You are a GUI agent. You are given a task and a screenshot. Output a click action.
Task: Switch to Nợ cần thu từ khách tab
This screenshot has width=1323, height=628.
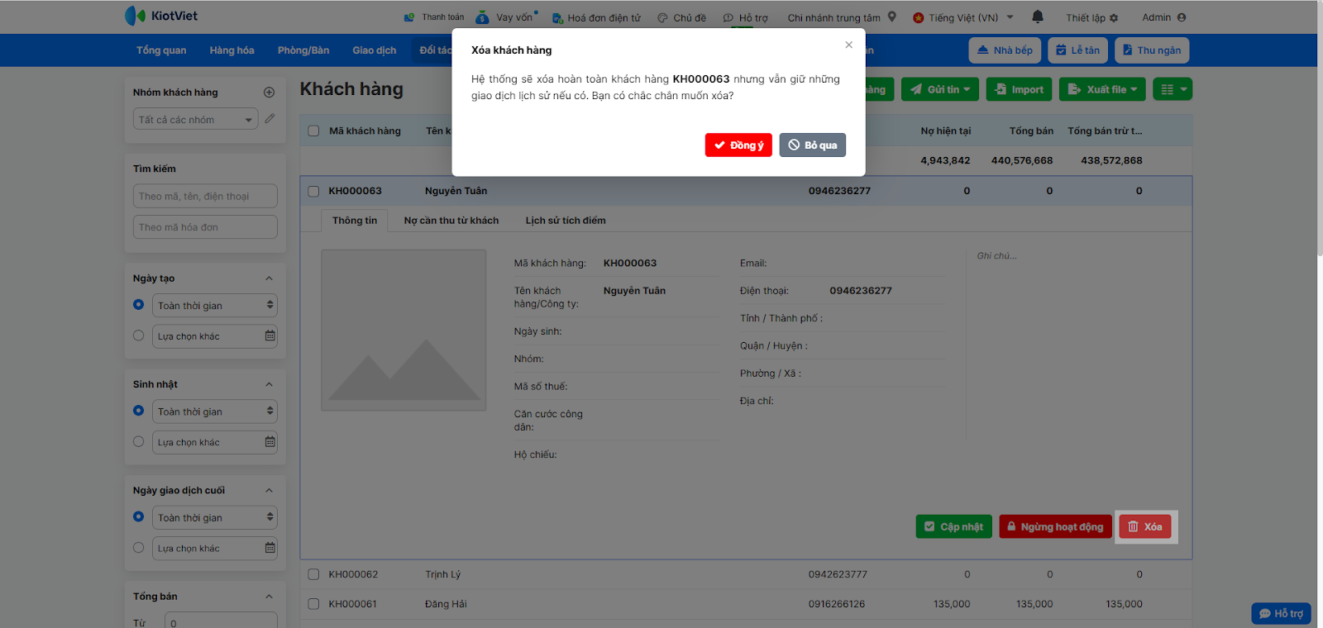point(451,221)
